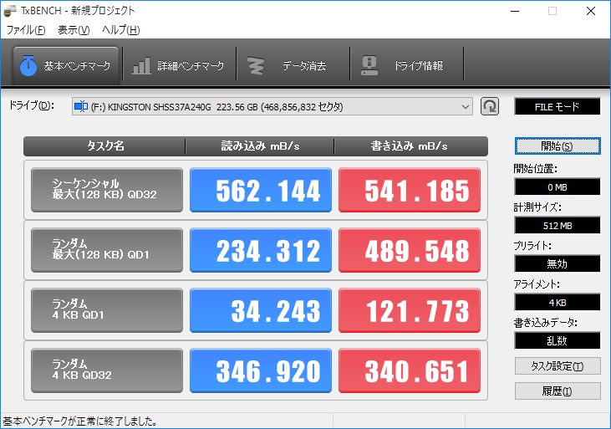The image size is (611, 429).
Task: Click the 乱数 write data field
Action: tap(558, 340)
